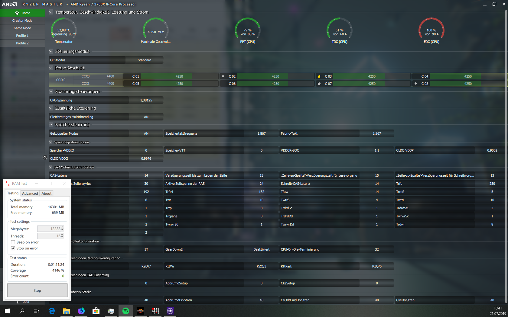
Task: Open the purple CPU app taskbar icon
Action: point(170,311)
